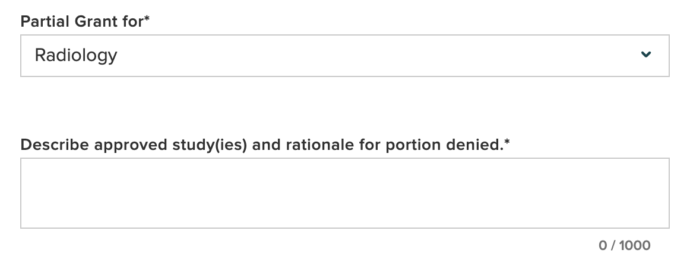Focus the approved studies description text box
The height and width of the screenshot is (269, 690).
[344, 193]
